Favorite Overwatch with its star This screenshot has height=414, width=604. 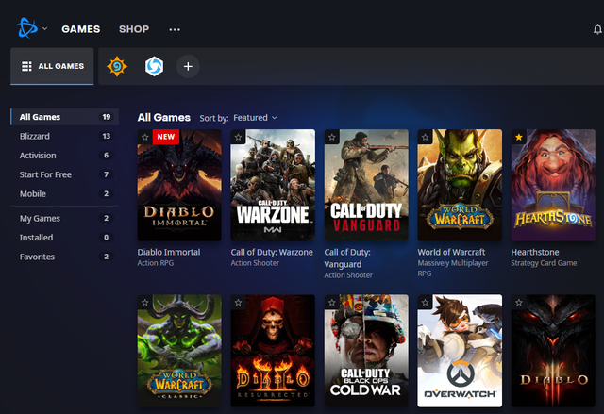pos(425,303)
